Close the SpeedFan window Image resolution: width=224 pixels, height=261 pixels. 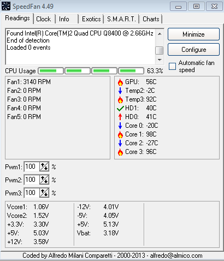pos(214,7)
